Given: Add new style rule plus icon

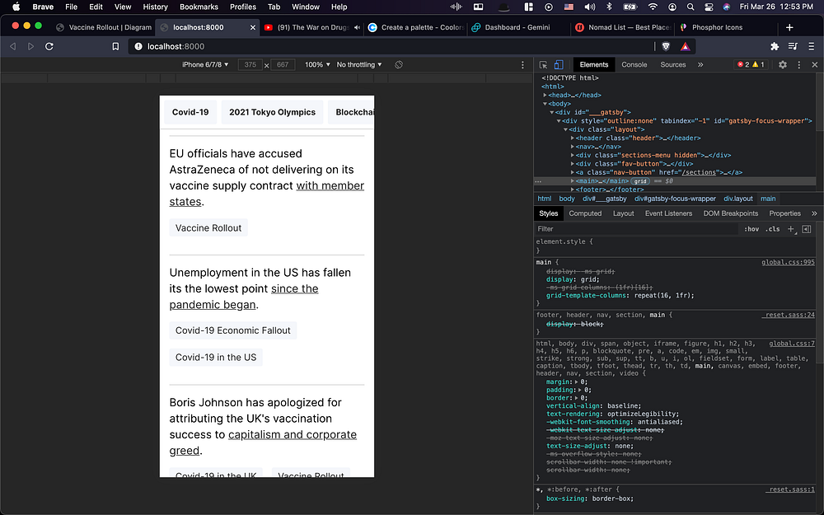Looking at the screenshot, I should pos(791,229).
